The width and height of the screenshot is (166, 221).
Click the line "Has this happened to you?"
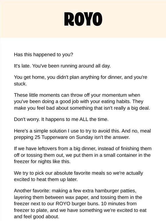[x=44, y=55]
